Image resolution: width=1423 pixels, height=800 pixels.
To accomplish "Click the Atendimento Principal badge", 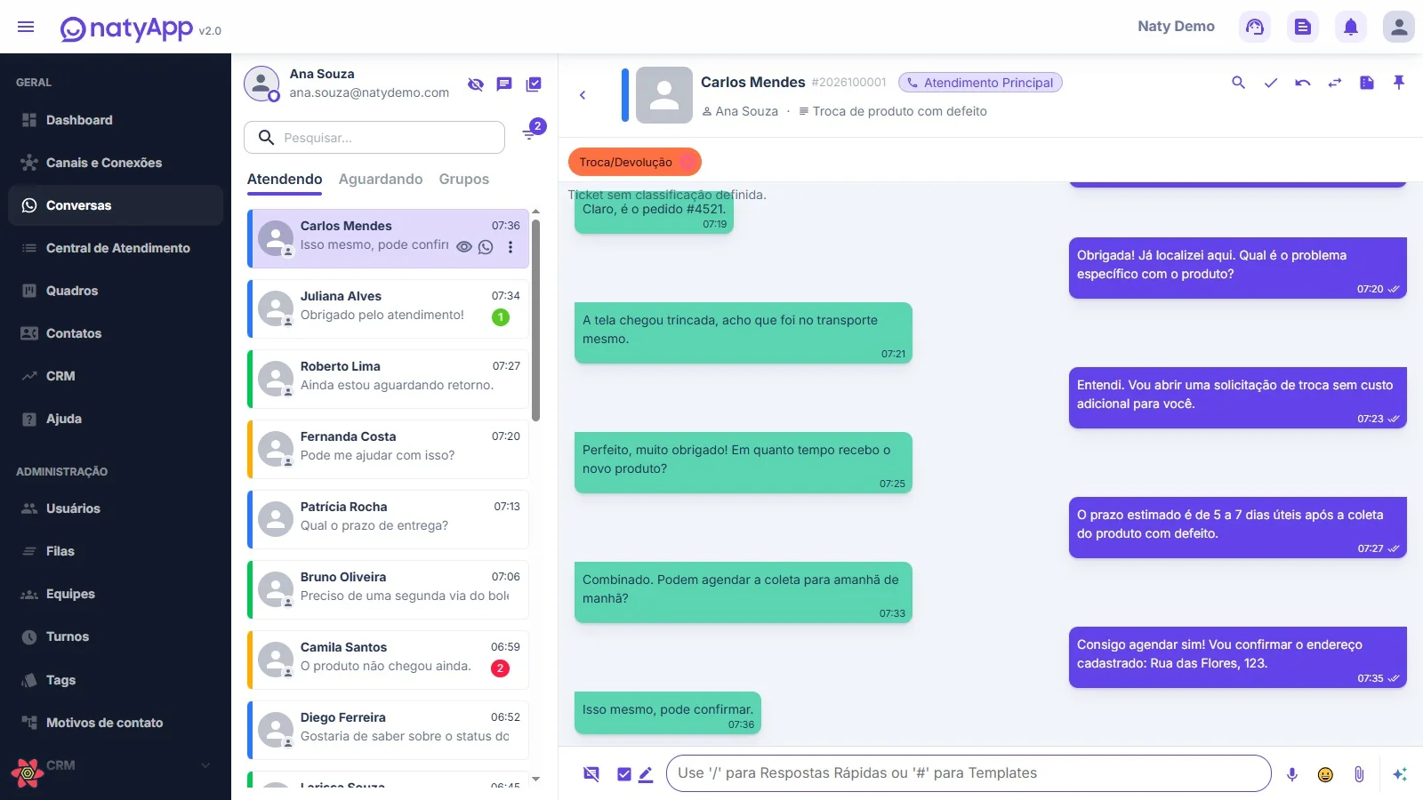I will point(980,83).
